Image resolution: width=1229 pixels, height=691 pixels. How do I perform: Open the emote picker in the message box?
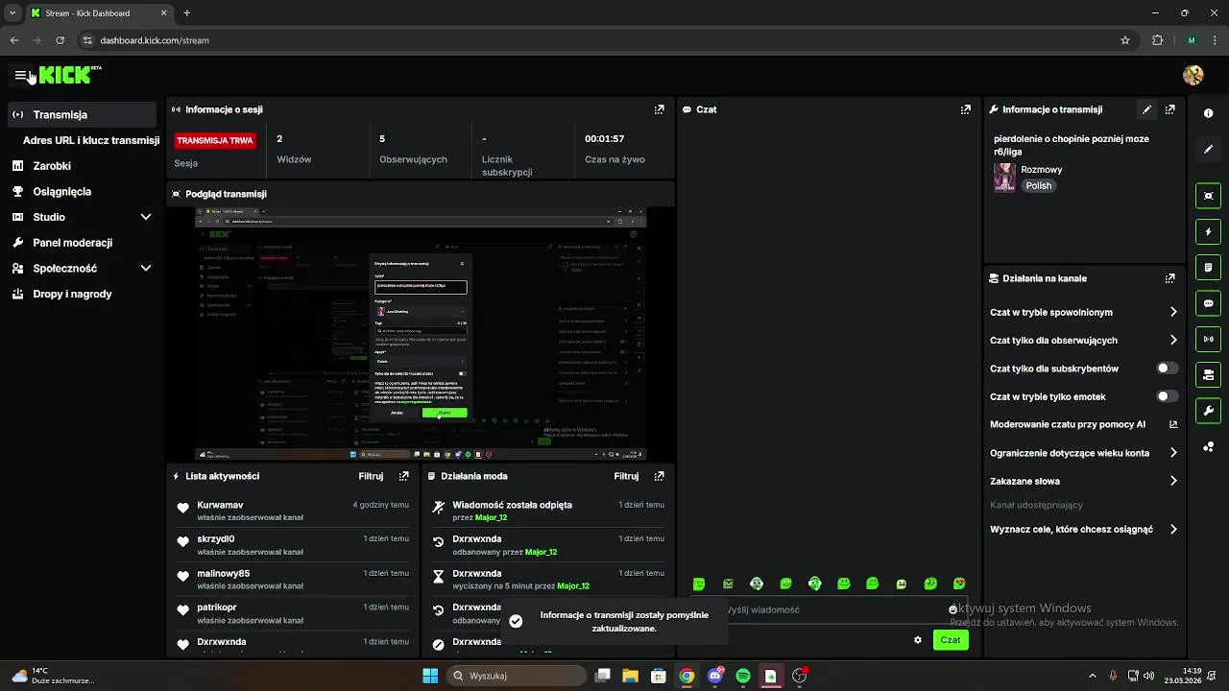point(952,609)
